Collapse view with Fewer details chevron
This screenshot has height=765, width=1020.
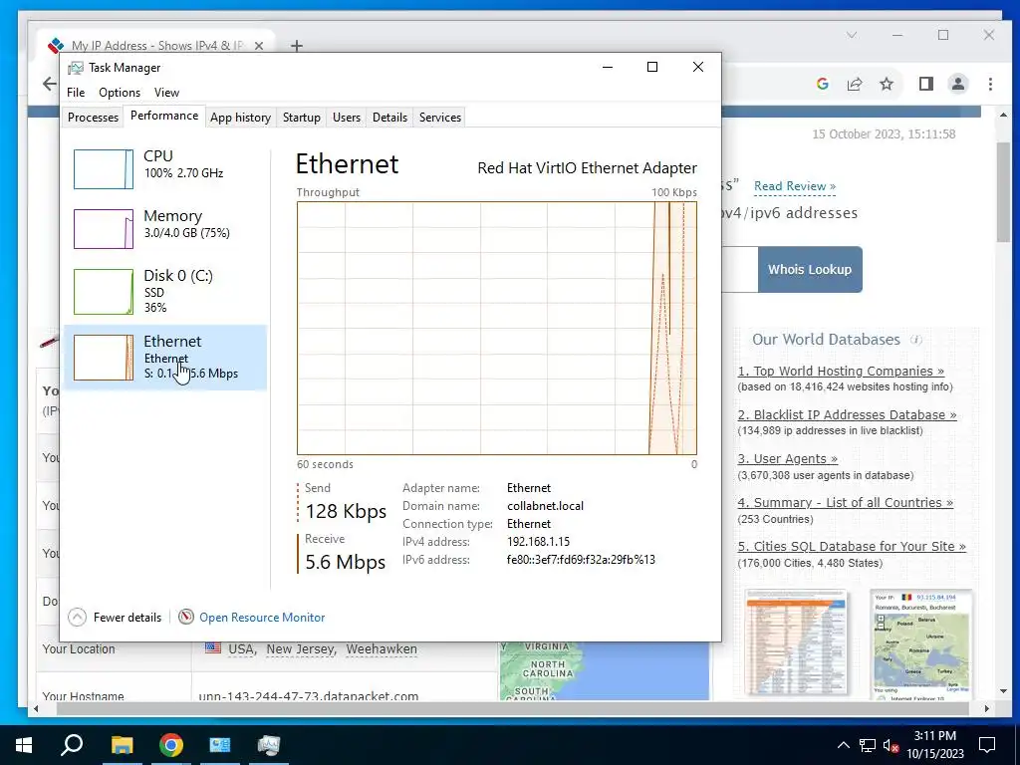click(x=77, y=617)
